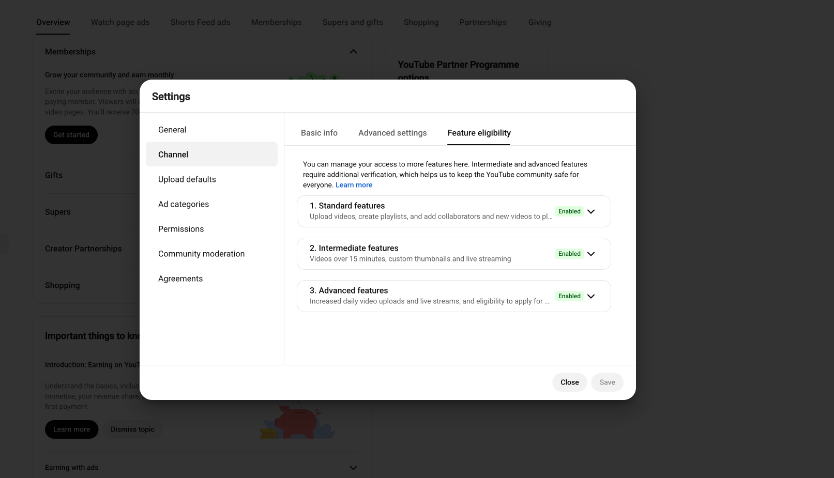Switch to Watch page ads tab
This screenshot has width=834, height=478.
pyautogui.click(x=120, y=22)
